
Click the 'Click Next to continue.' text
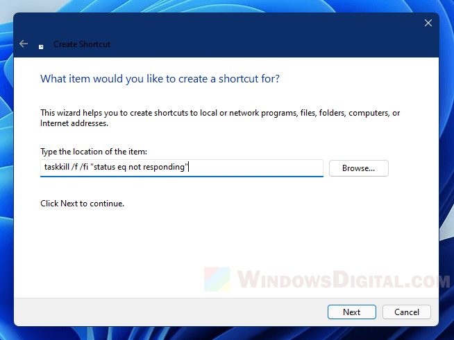click(82, 204)
